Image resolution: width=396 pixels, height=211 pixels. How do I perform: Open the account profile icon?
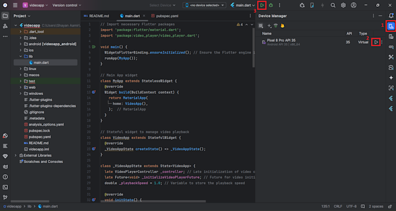pyautogui.click(x=354, y=5)
